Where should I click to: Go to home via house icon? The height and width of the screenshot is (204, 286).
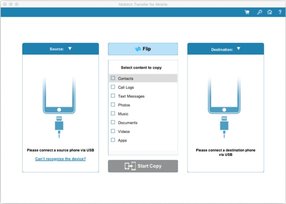tap(270, 12)
